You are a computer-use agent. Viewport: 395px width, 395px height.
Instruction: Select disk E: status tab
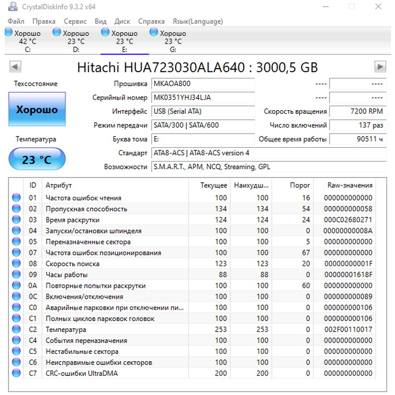pyautogui.click(x=124, y=41)
